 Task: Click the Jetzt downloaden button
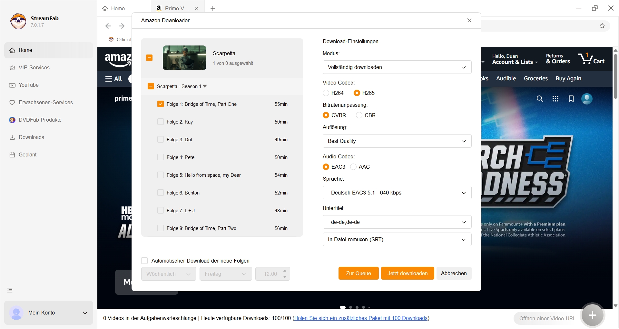point(407,273)
